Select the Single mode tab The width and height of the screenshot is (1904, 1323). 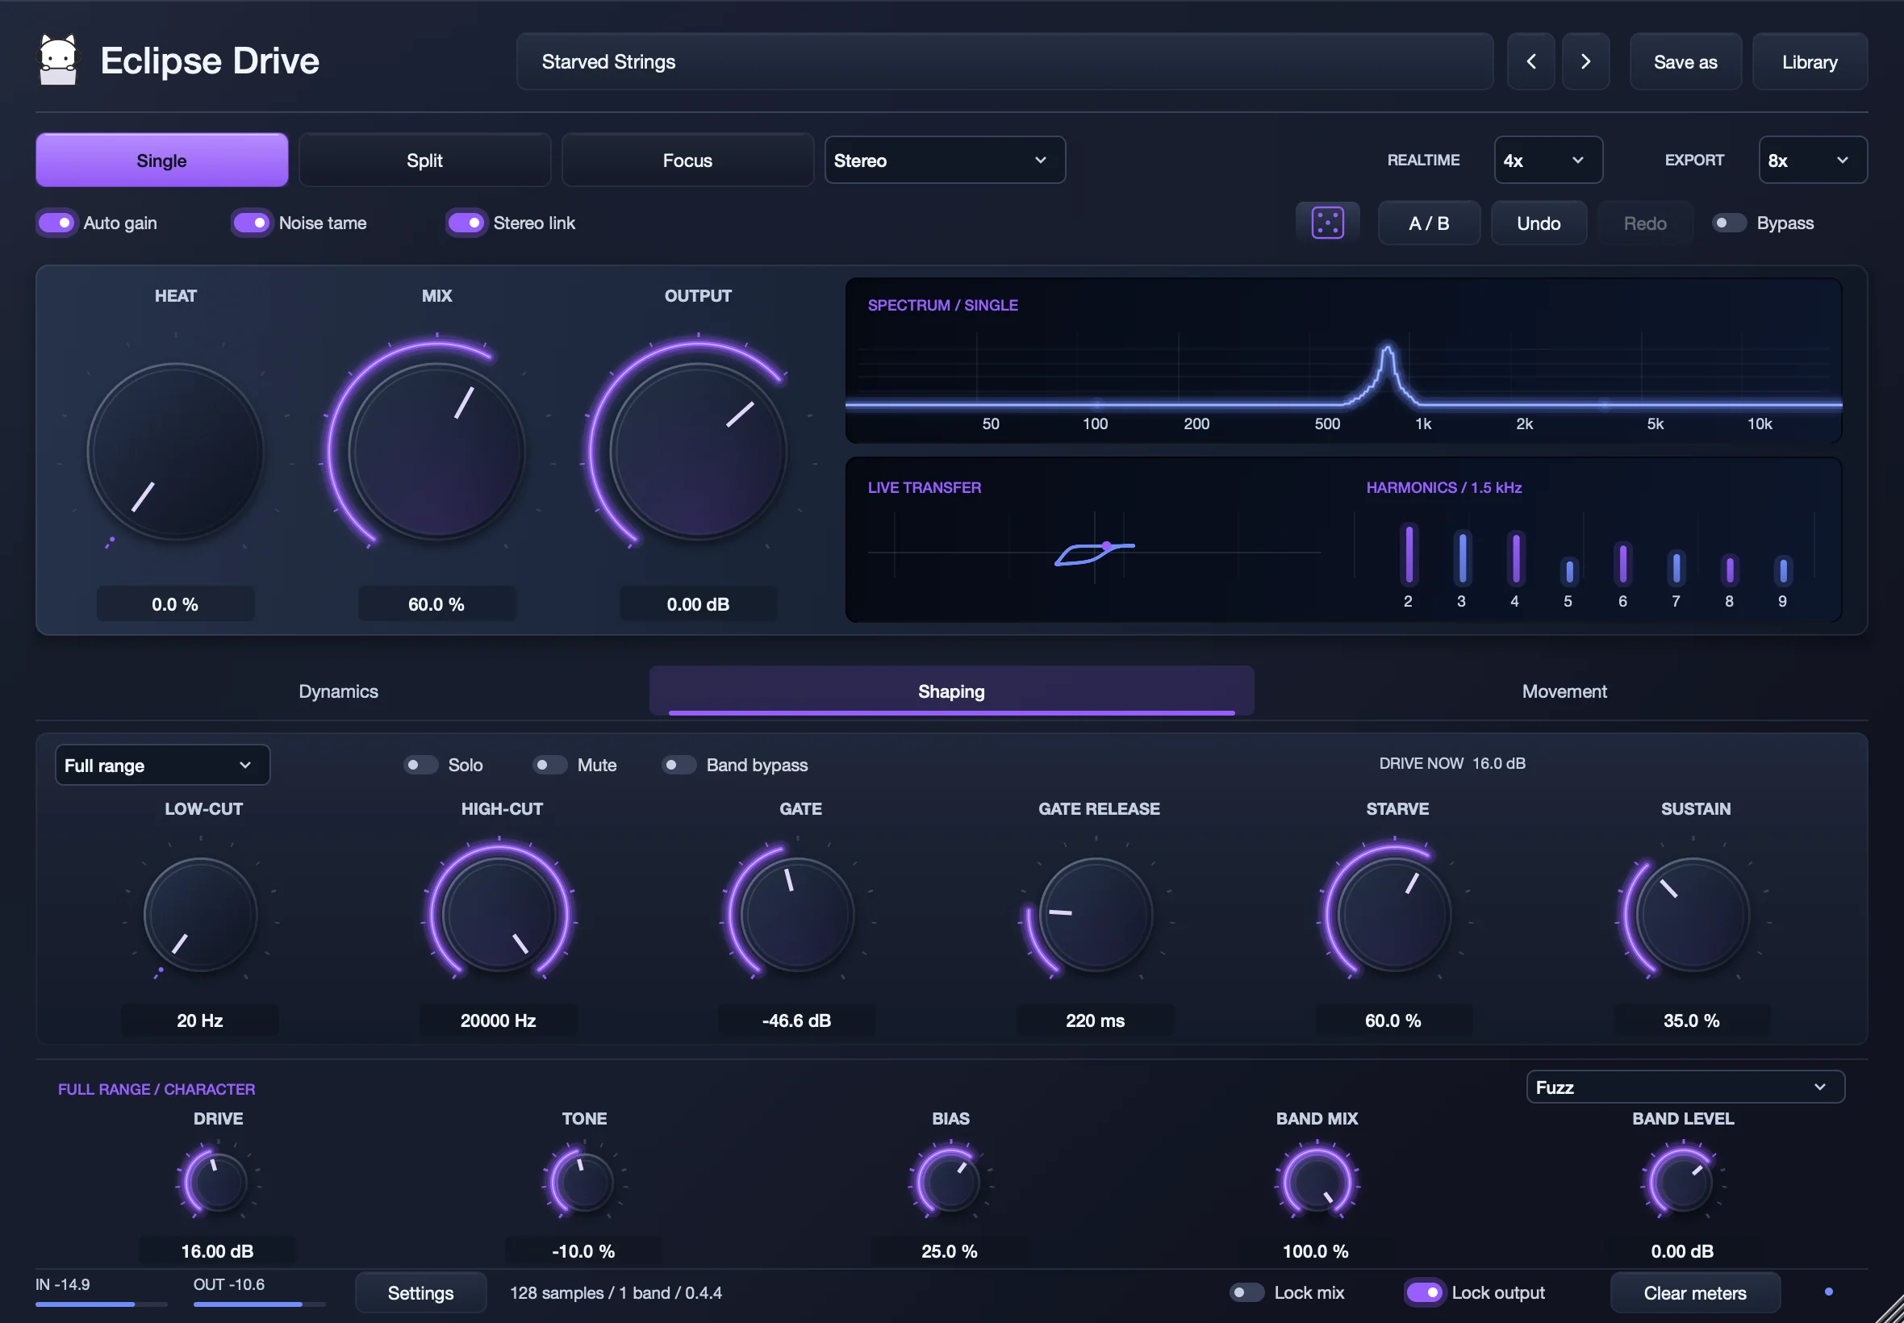161,160
